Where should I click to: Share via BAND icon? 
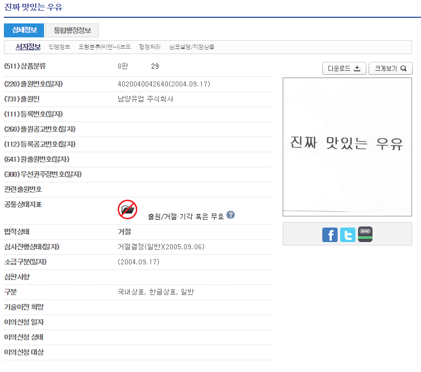(x=365, y=234)
